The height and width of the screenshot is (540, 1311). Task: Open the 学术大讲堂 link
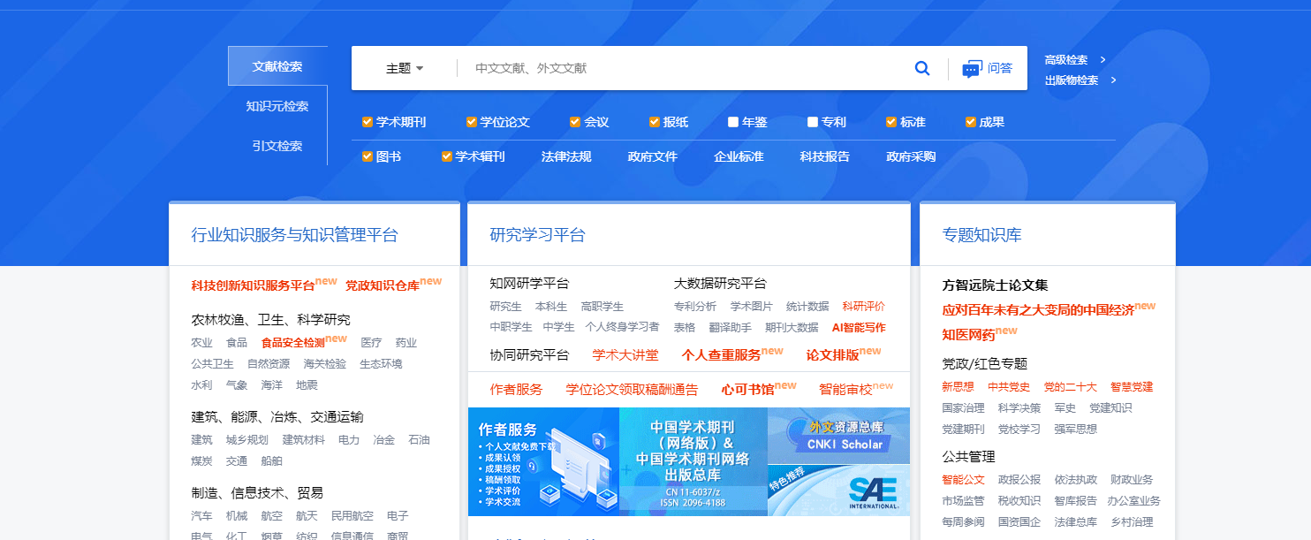(625, 355)
